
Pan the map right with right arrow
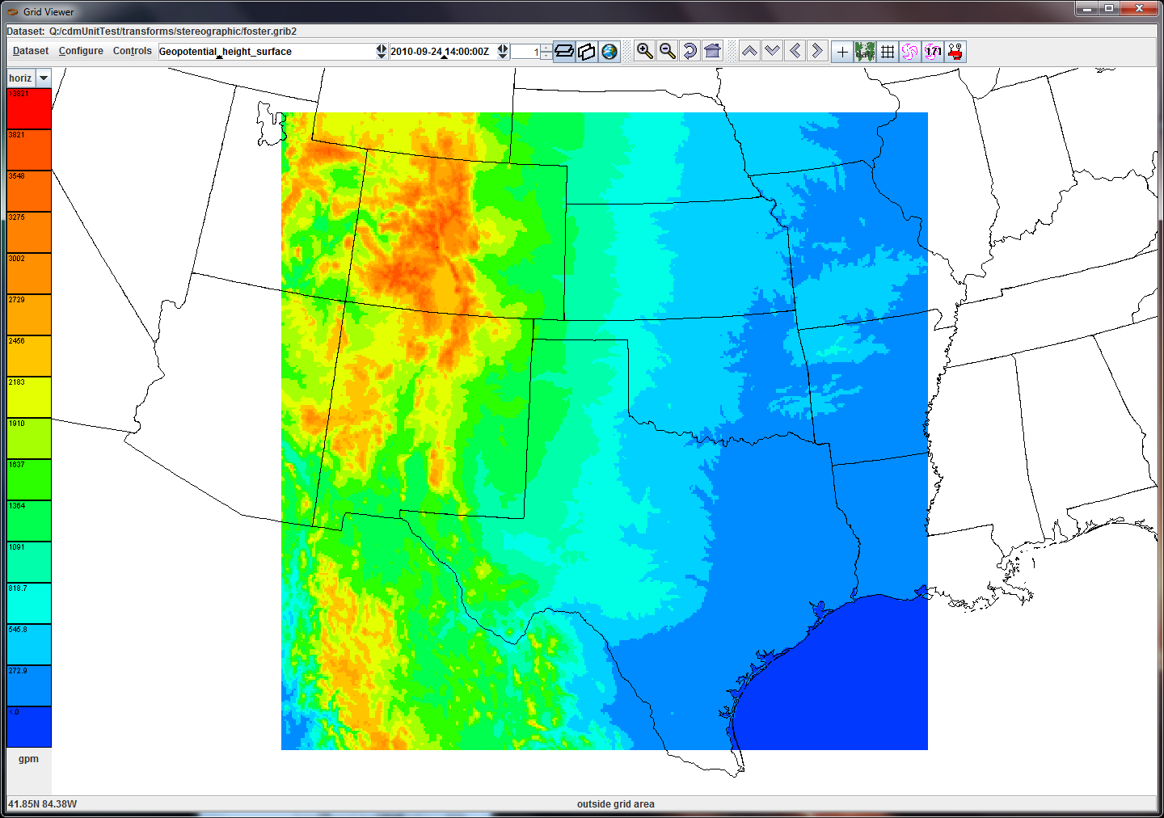click(817, 52)
